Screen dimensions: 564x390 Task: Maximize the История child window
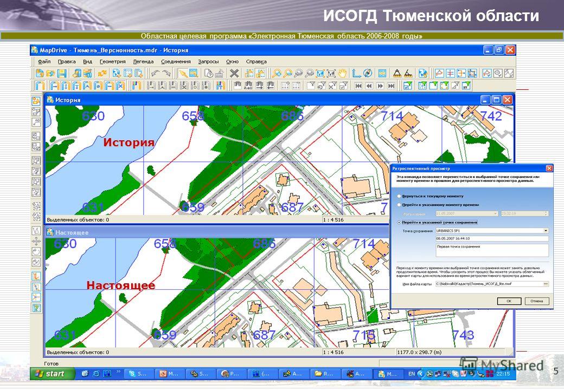(x=496, y=100)
